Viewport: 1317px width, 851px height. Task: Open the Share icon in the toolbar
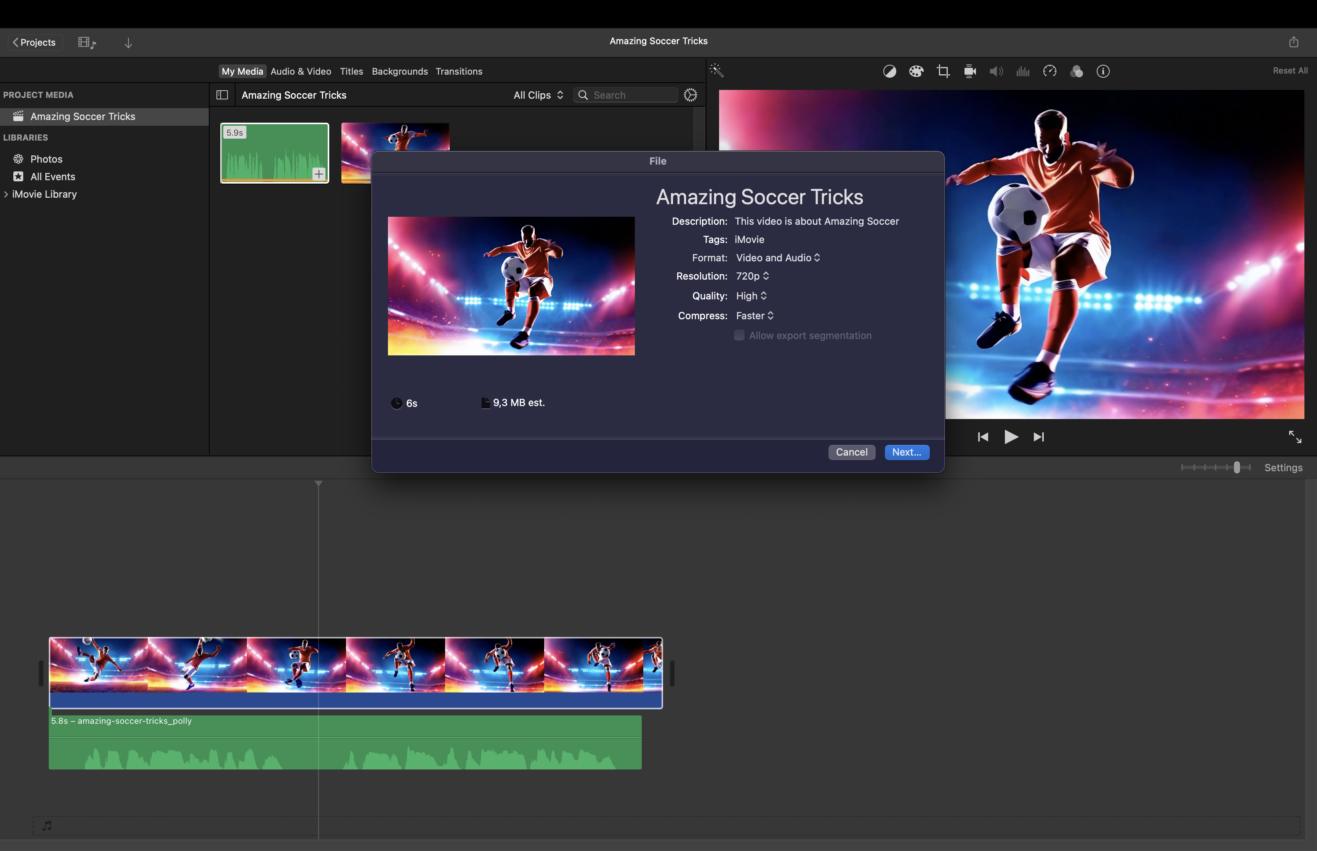point(1293,42)
